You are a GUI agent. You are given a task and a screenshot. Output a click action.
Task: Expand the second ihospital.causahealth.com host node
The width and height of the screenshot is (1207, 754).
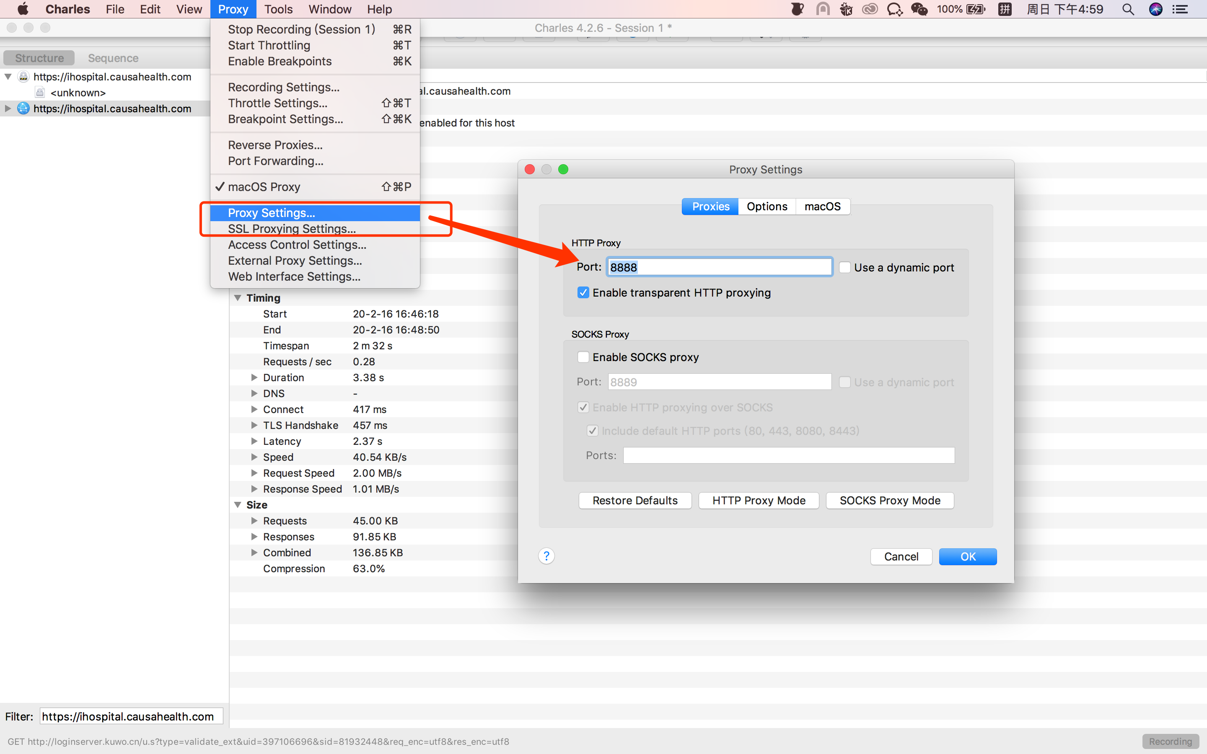click(x=8, y=108)
